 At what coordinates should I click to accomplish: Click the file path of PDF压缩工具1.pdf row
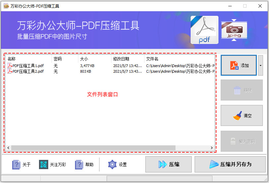[180, 66]
